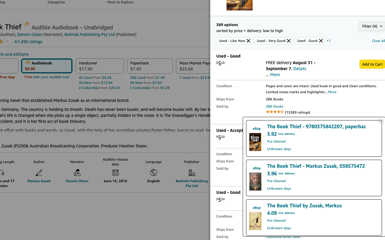Open 5 Collectible from $5.29 offers
Image resolution: width=385 pixels, height=240 pixels.
pos(150,88)
